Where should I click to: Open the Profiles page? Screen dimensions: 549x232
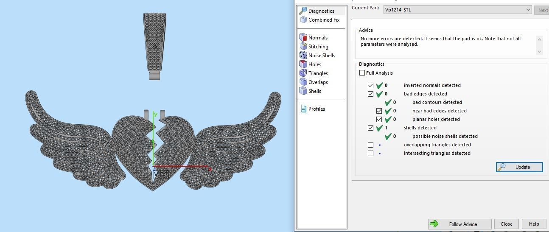click(x=317, y=109)
